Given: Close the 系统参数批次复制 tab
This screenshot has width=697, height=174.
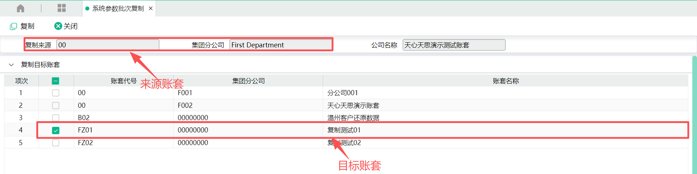Looking at the screenshot, I should [x=151, y=8].
